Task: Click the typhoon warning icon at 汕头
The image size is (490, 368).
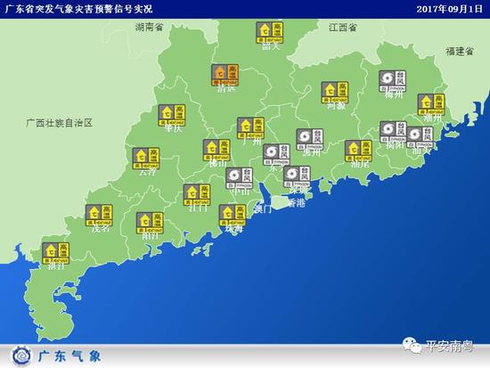Action: pos(420,137)
